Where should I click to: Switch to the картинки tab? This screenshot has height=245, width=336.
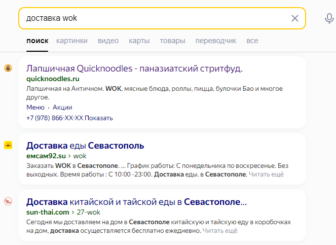click(x=72, y=41)
